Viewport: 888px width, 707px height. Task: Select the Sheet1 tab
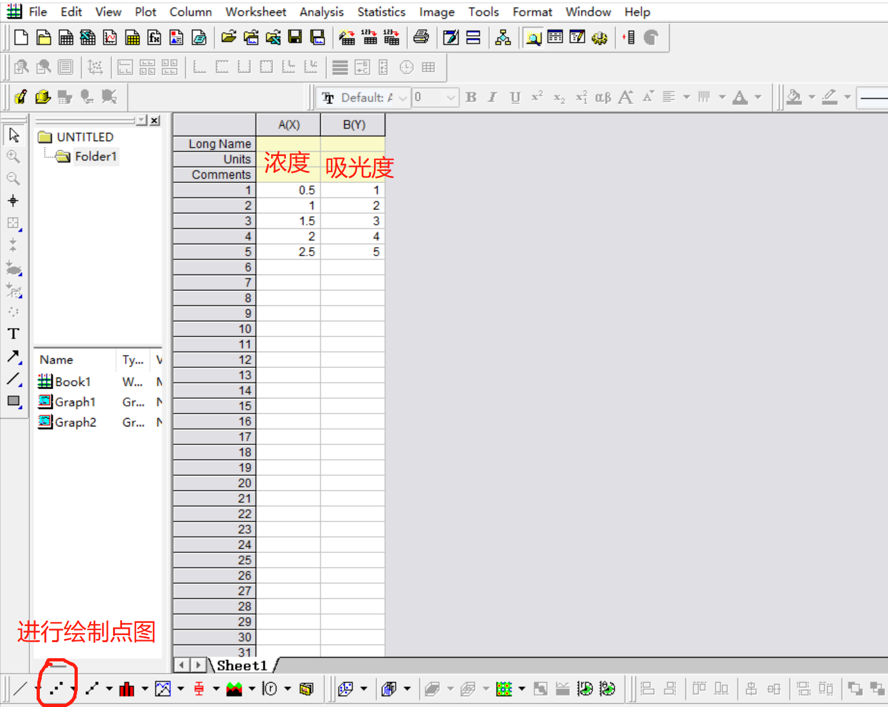coord(242,666)
